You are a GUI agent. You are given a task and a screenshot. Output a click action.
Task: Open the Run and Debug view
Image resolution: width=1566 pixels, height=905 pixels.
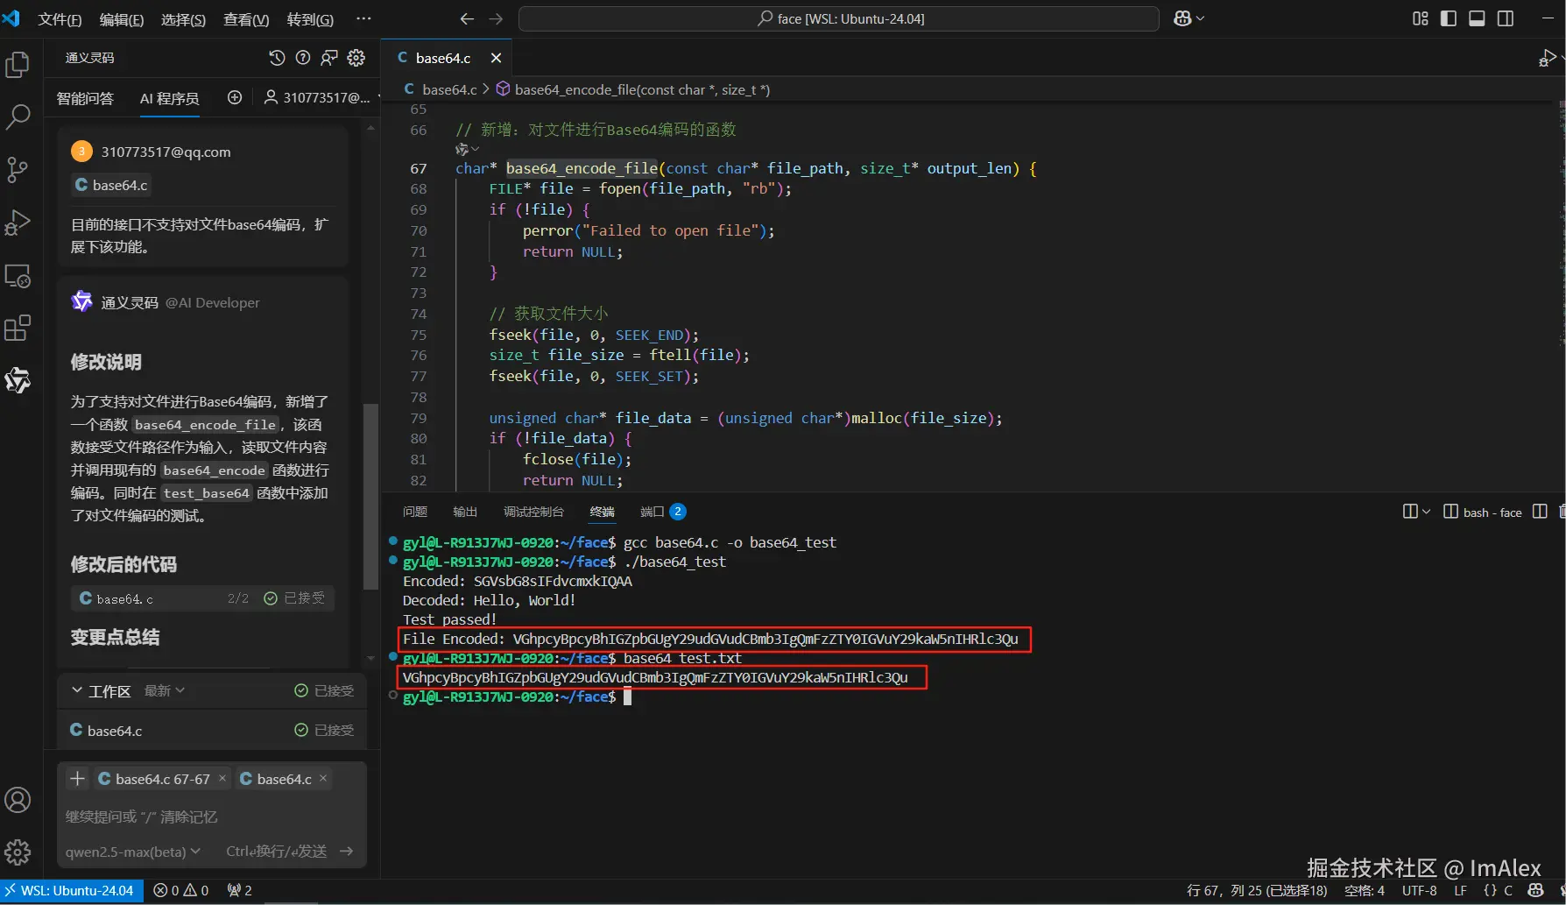point(18,223)
